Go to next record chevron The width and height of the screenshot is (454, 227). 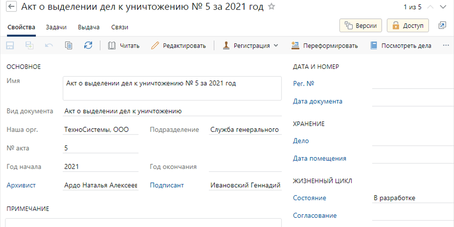443,7
